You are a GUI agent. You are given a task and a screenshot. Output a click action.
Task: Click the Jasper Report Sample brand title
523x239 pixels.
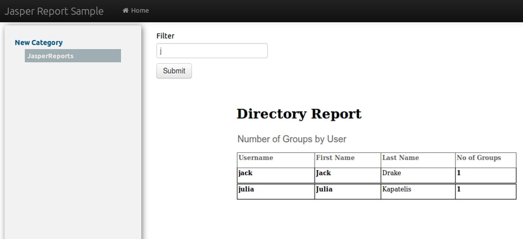[x=54, y=11]
